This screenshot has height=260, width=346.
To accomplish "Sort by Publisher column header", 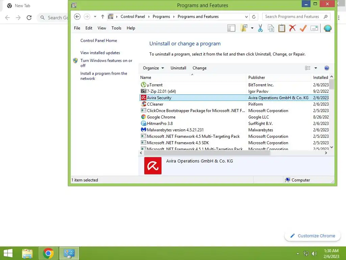I will click(278, 78).
